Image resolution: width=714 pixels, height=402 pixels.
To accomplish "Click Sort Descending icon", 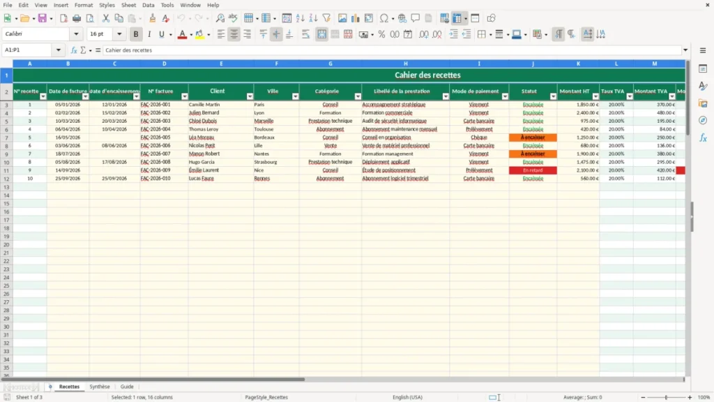I will (313, 18).
